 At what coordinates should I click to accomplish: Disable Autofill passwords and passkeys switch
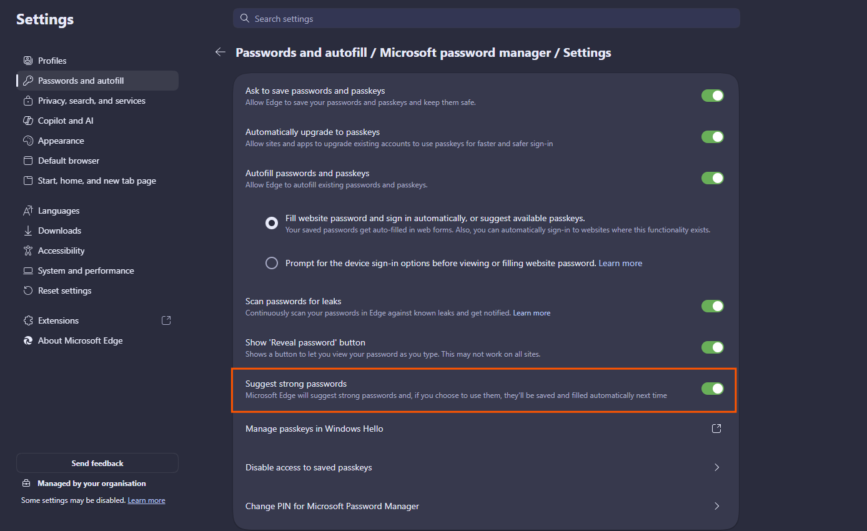pyautogui.click(x=712, y=178)
